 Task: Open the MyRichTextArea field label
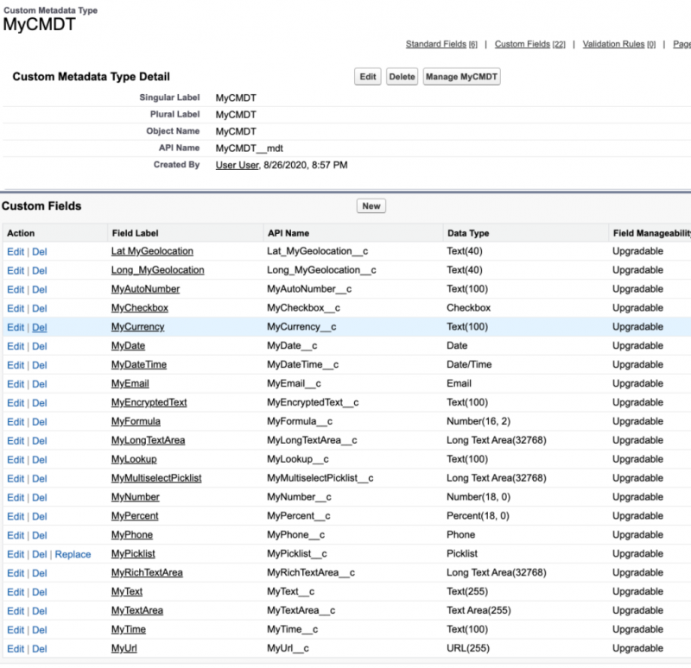(147, 572)
